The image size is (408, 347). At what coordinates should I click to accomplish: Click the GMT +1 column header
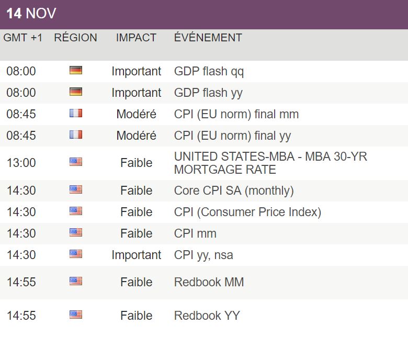pos(23,38)
